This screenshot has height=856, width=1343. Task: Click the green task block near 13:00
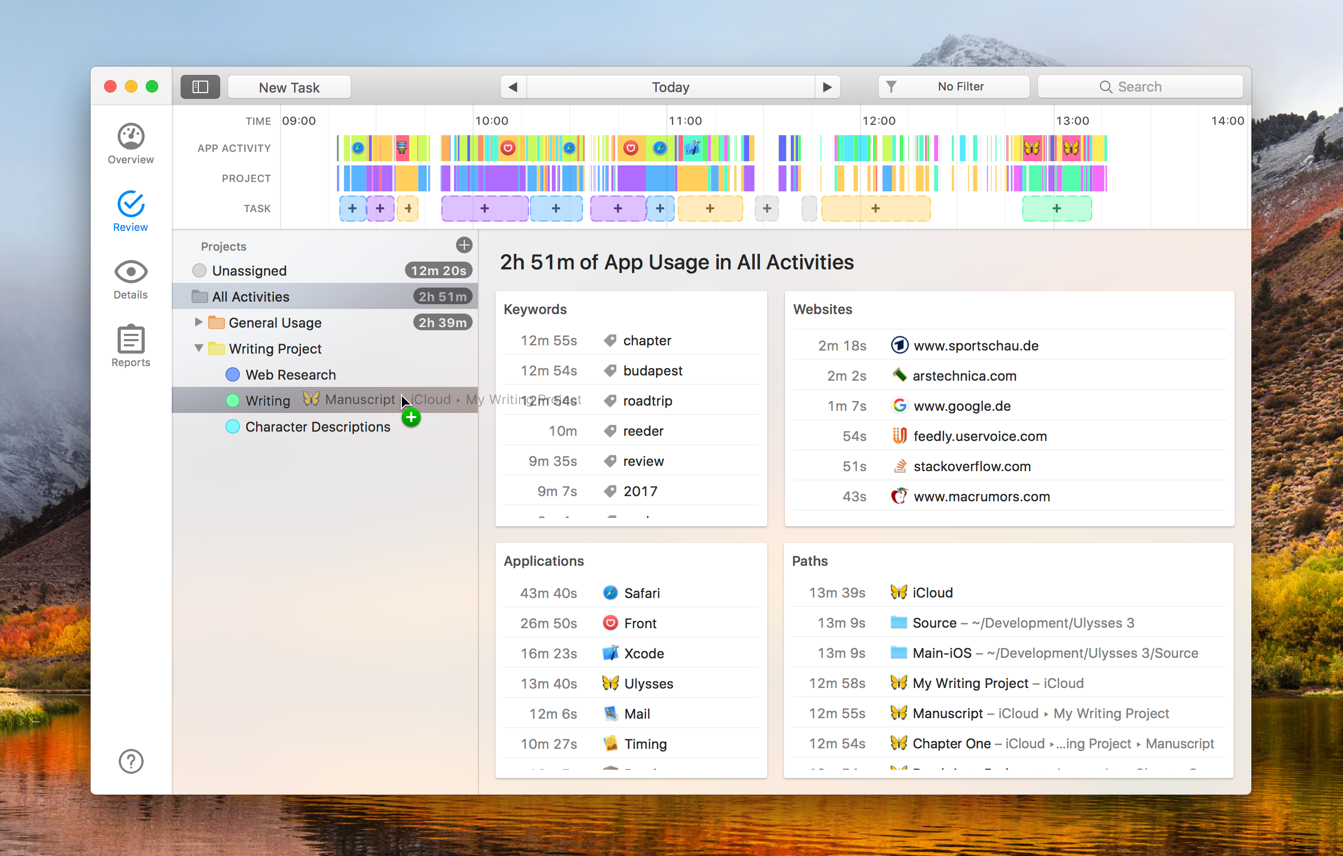click(1057, 209)
